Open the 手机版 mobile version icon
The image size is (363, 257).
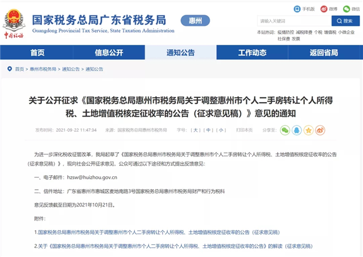point(297,9)
